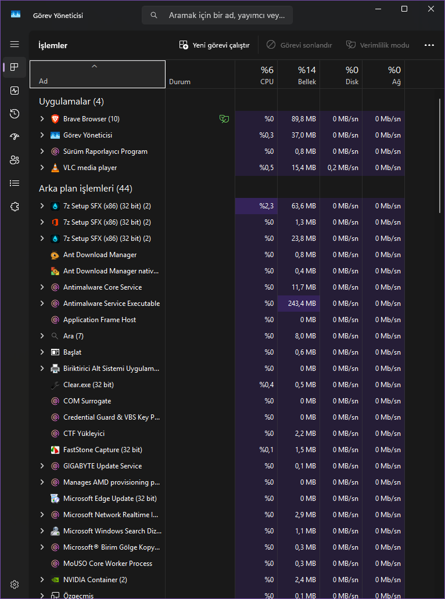Sort processes by CPU column
Screen dimensions: 445x599
[256, 75]
